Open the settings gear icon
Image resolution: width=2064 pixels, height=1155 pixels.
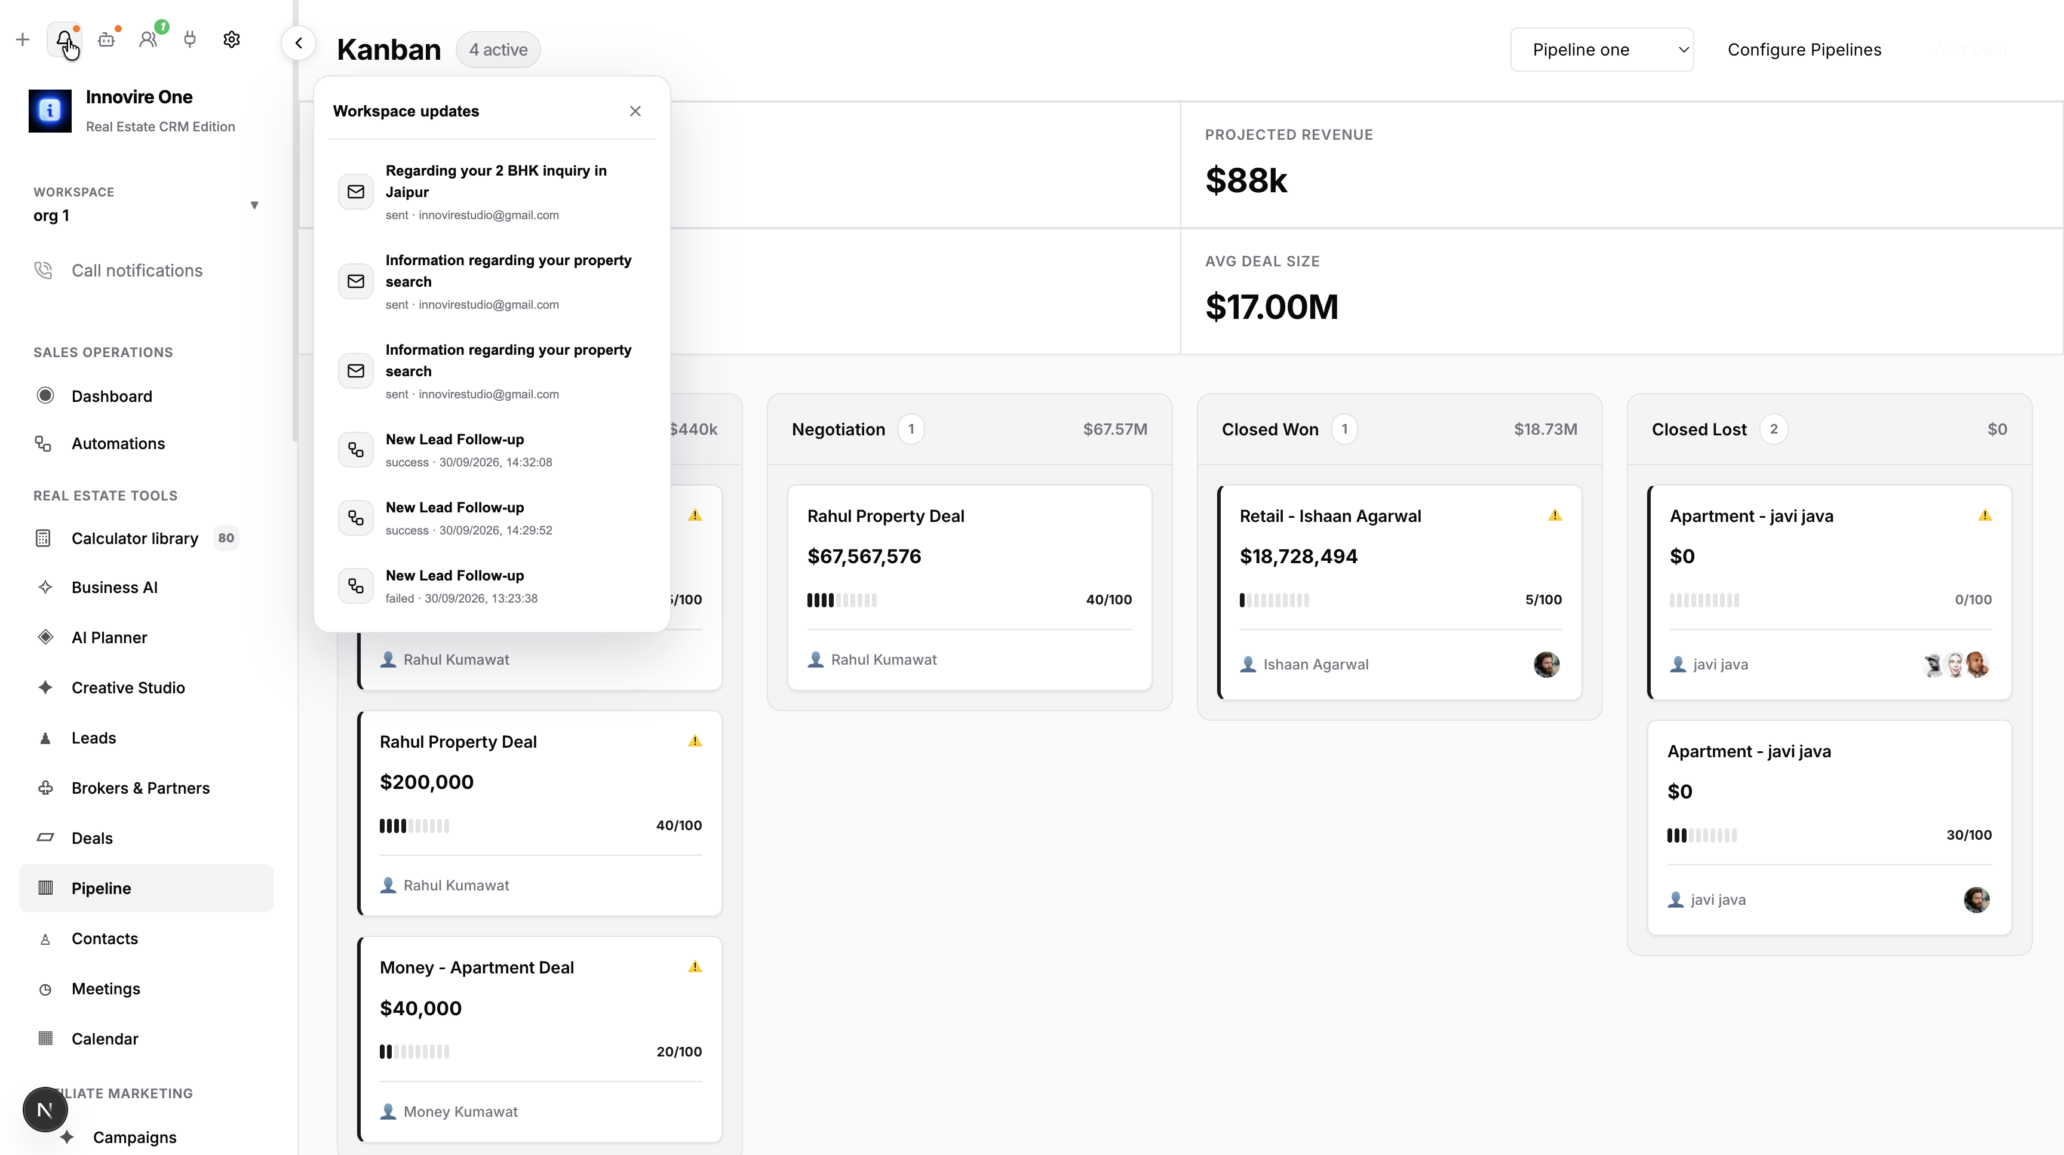[x=232, y=39]
